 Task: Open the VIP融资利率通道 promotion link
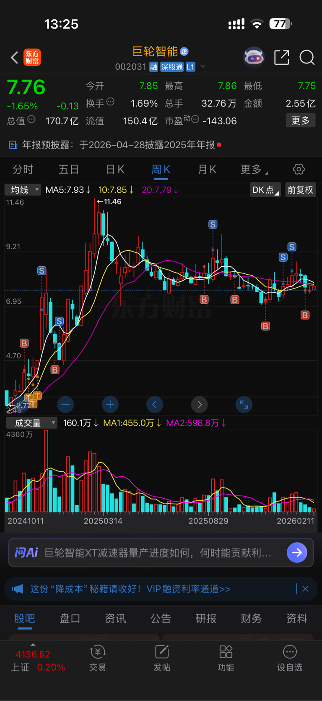[x=130, y=589]
